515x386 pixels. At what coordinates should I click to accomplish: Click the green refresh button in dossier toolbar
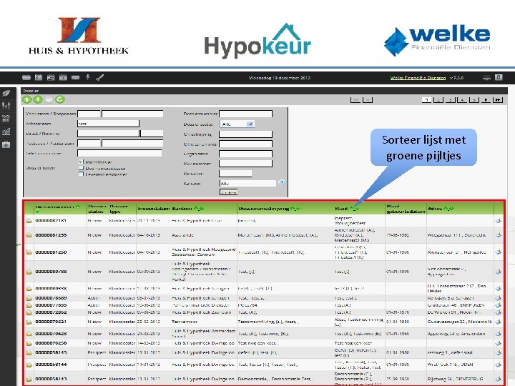(60, 99)
